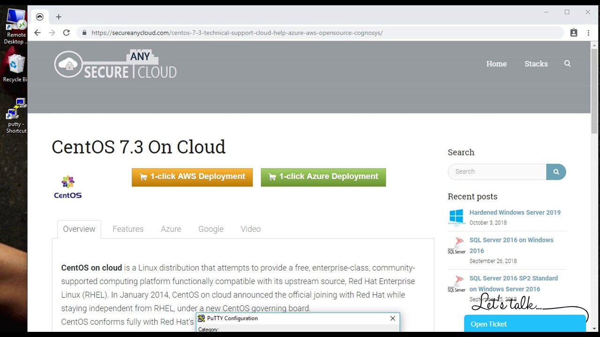Click the browser address bar URL
Viewport: 600px width, 337px height.
coord(237,33)
